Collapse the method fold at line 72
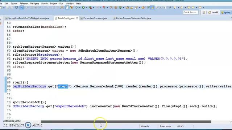Viewport: 232px width, 130px height. tap(12, 99)
